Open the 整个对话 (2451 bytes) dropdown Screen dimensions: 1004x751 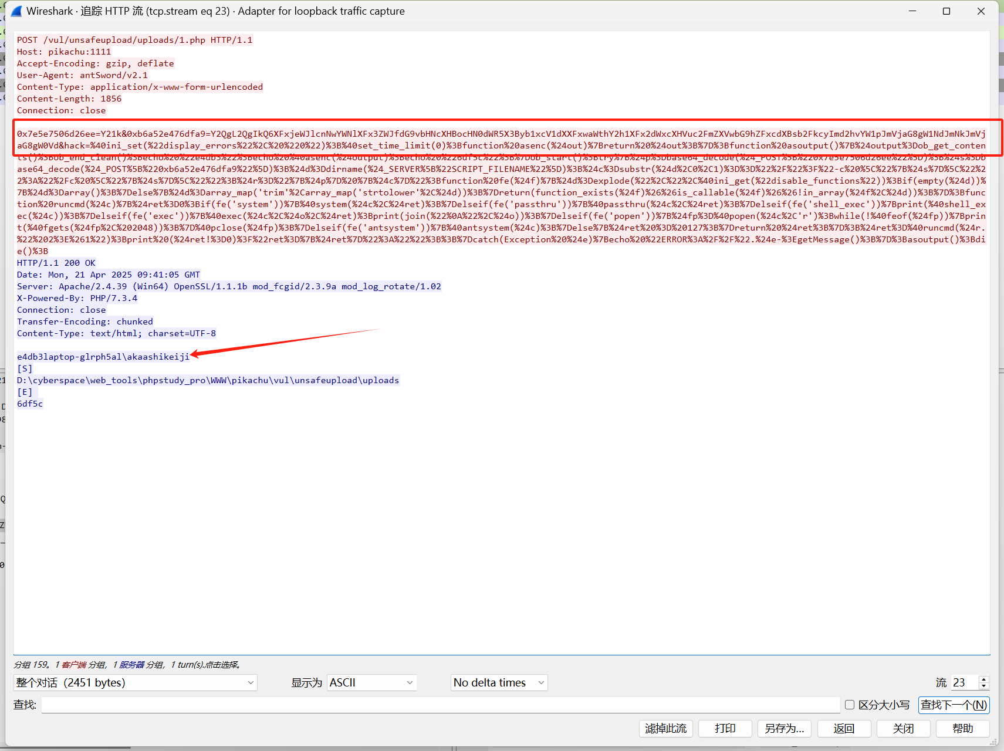tap(135, 682)
